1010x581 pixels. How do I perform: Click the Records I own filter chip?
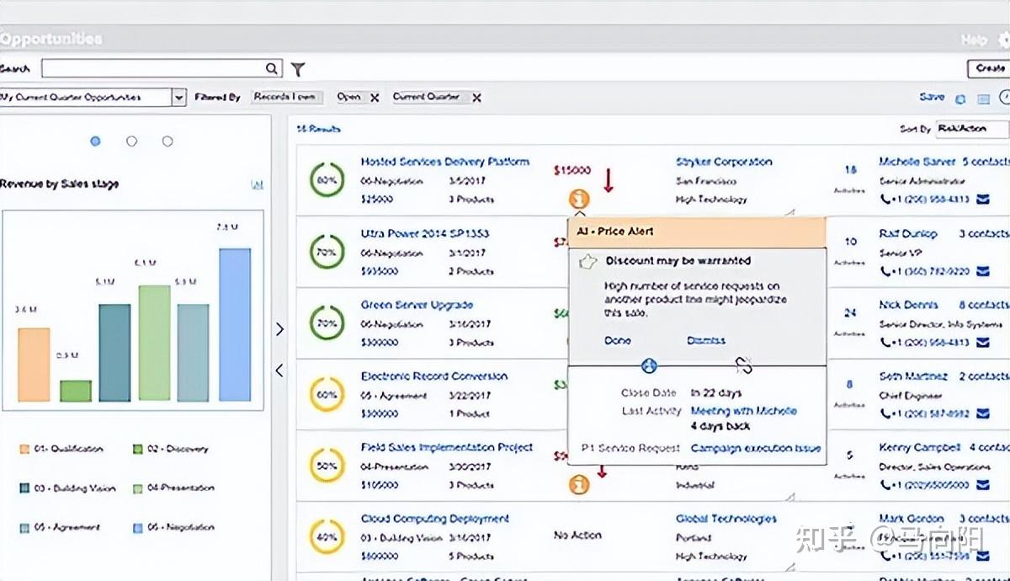point(288,98)
